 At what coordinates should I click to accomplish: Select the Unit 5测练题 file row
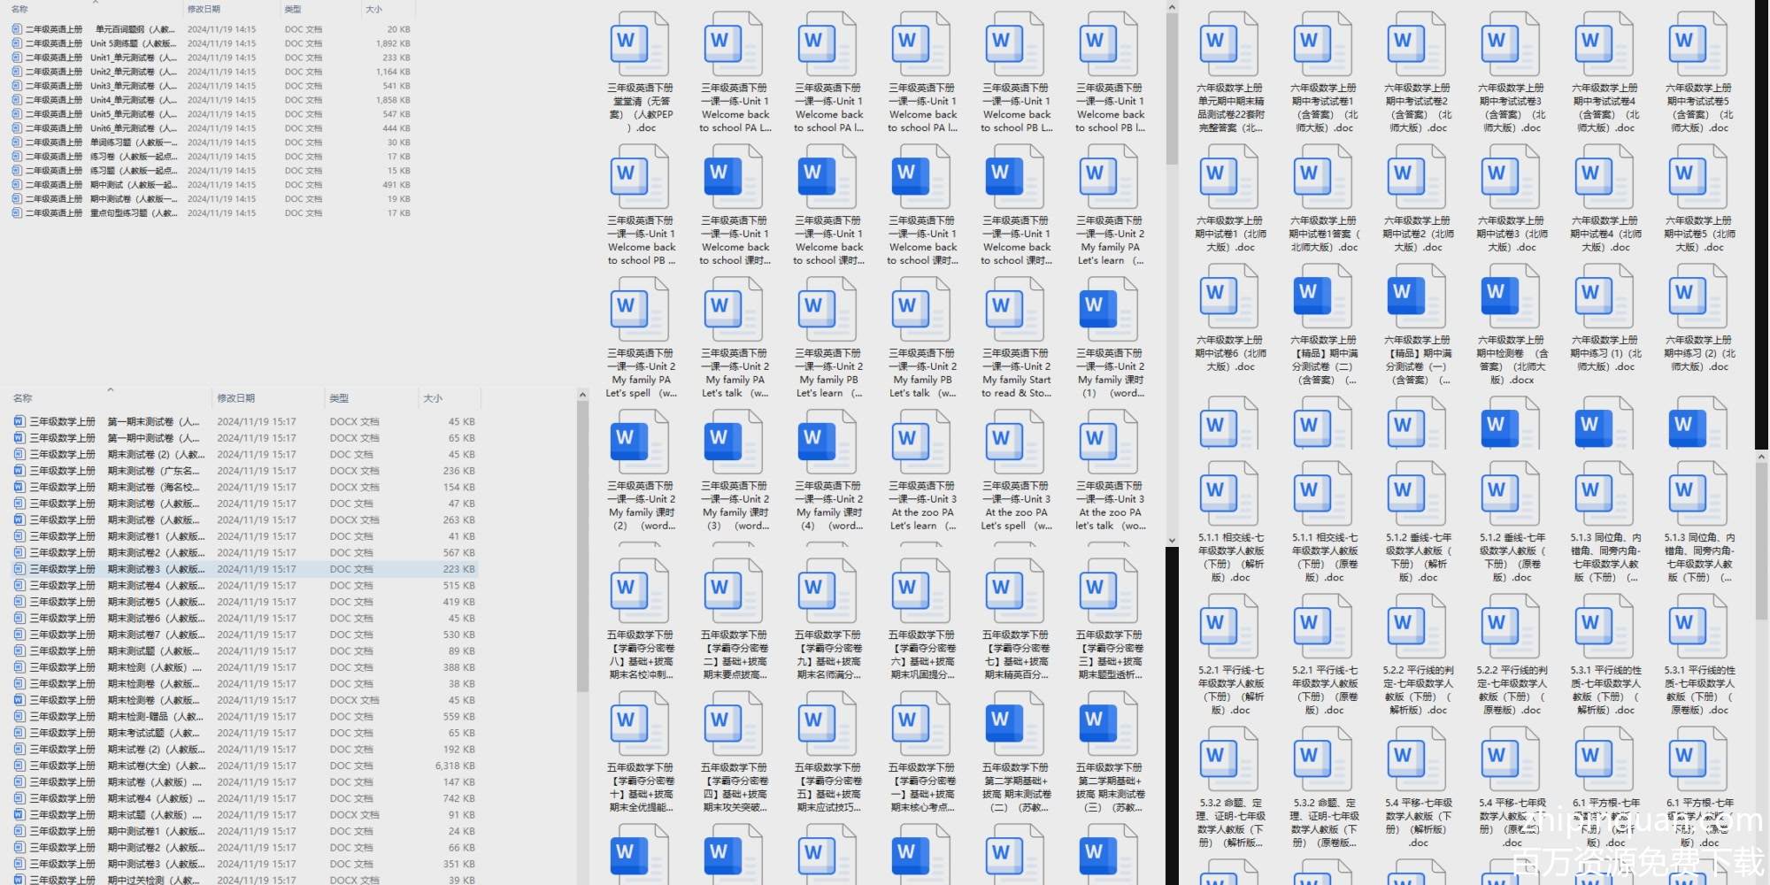tap(133, 43)
